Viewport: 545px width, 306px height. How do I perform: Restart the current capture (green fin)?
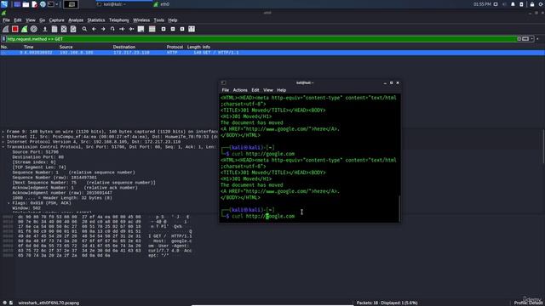coord(25,29)
